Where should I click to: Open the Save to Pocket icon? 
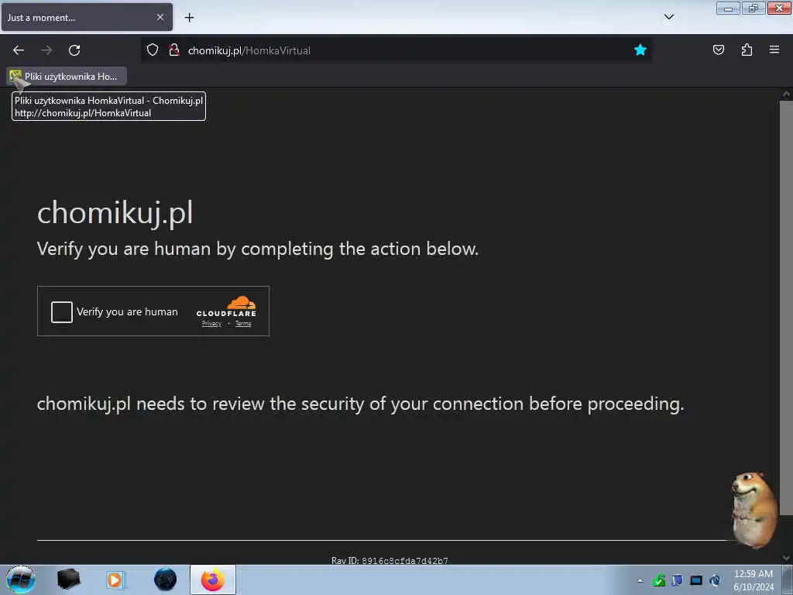tap(718, 50)
